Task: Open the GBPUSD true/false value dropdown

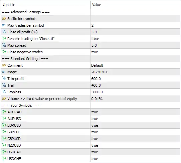Action: click(x=135, y=139)
